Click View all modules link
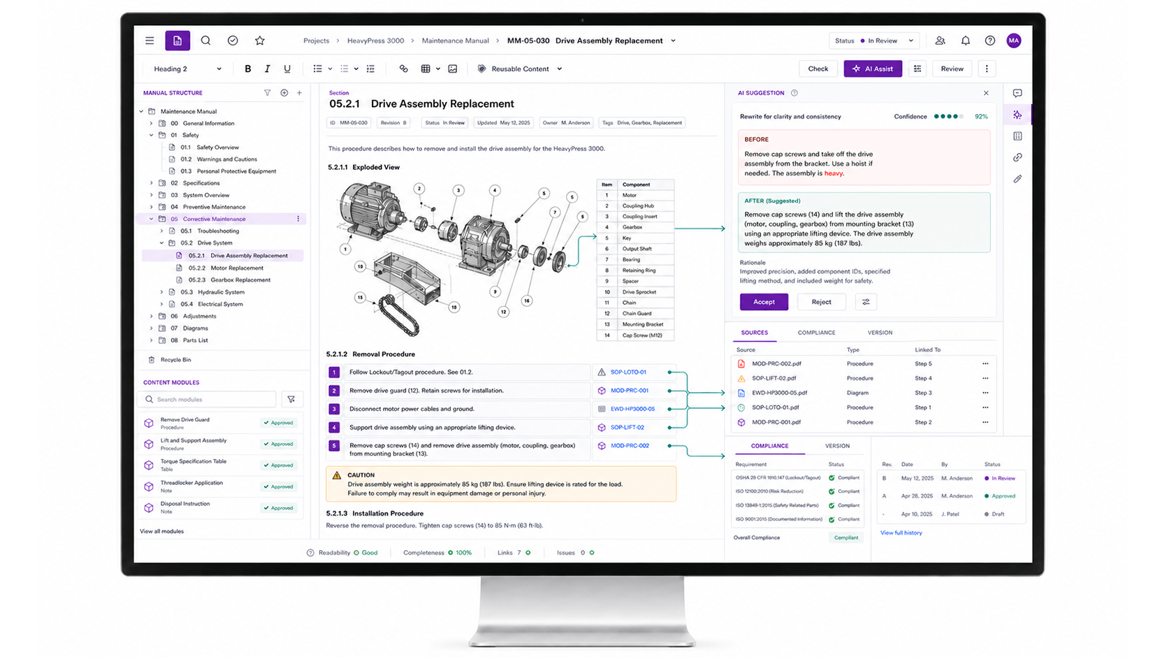 [161, 531]
